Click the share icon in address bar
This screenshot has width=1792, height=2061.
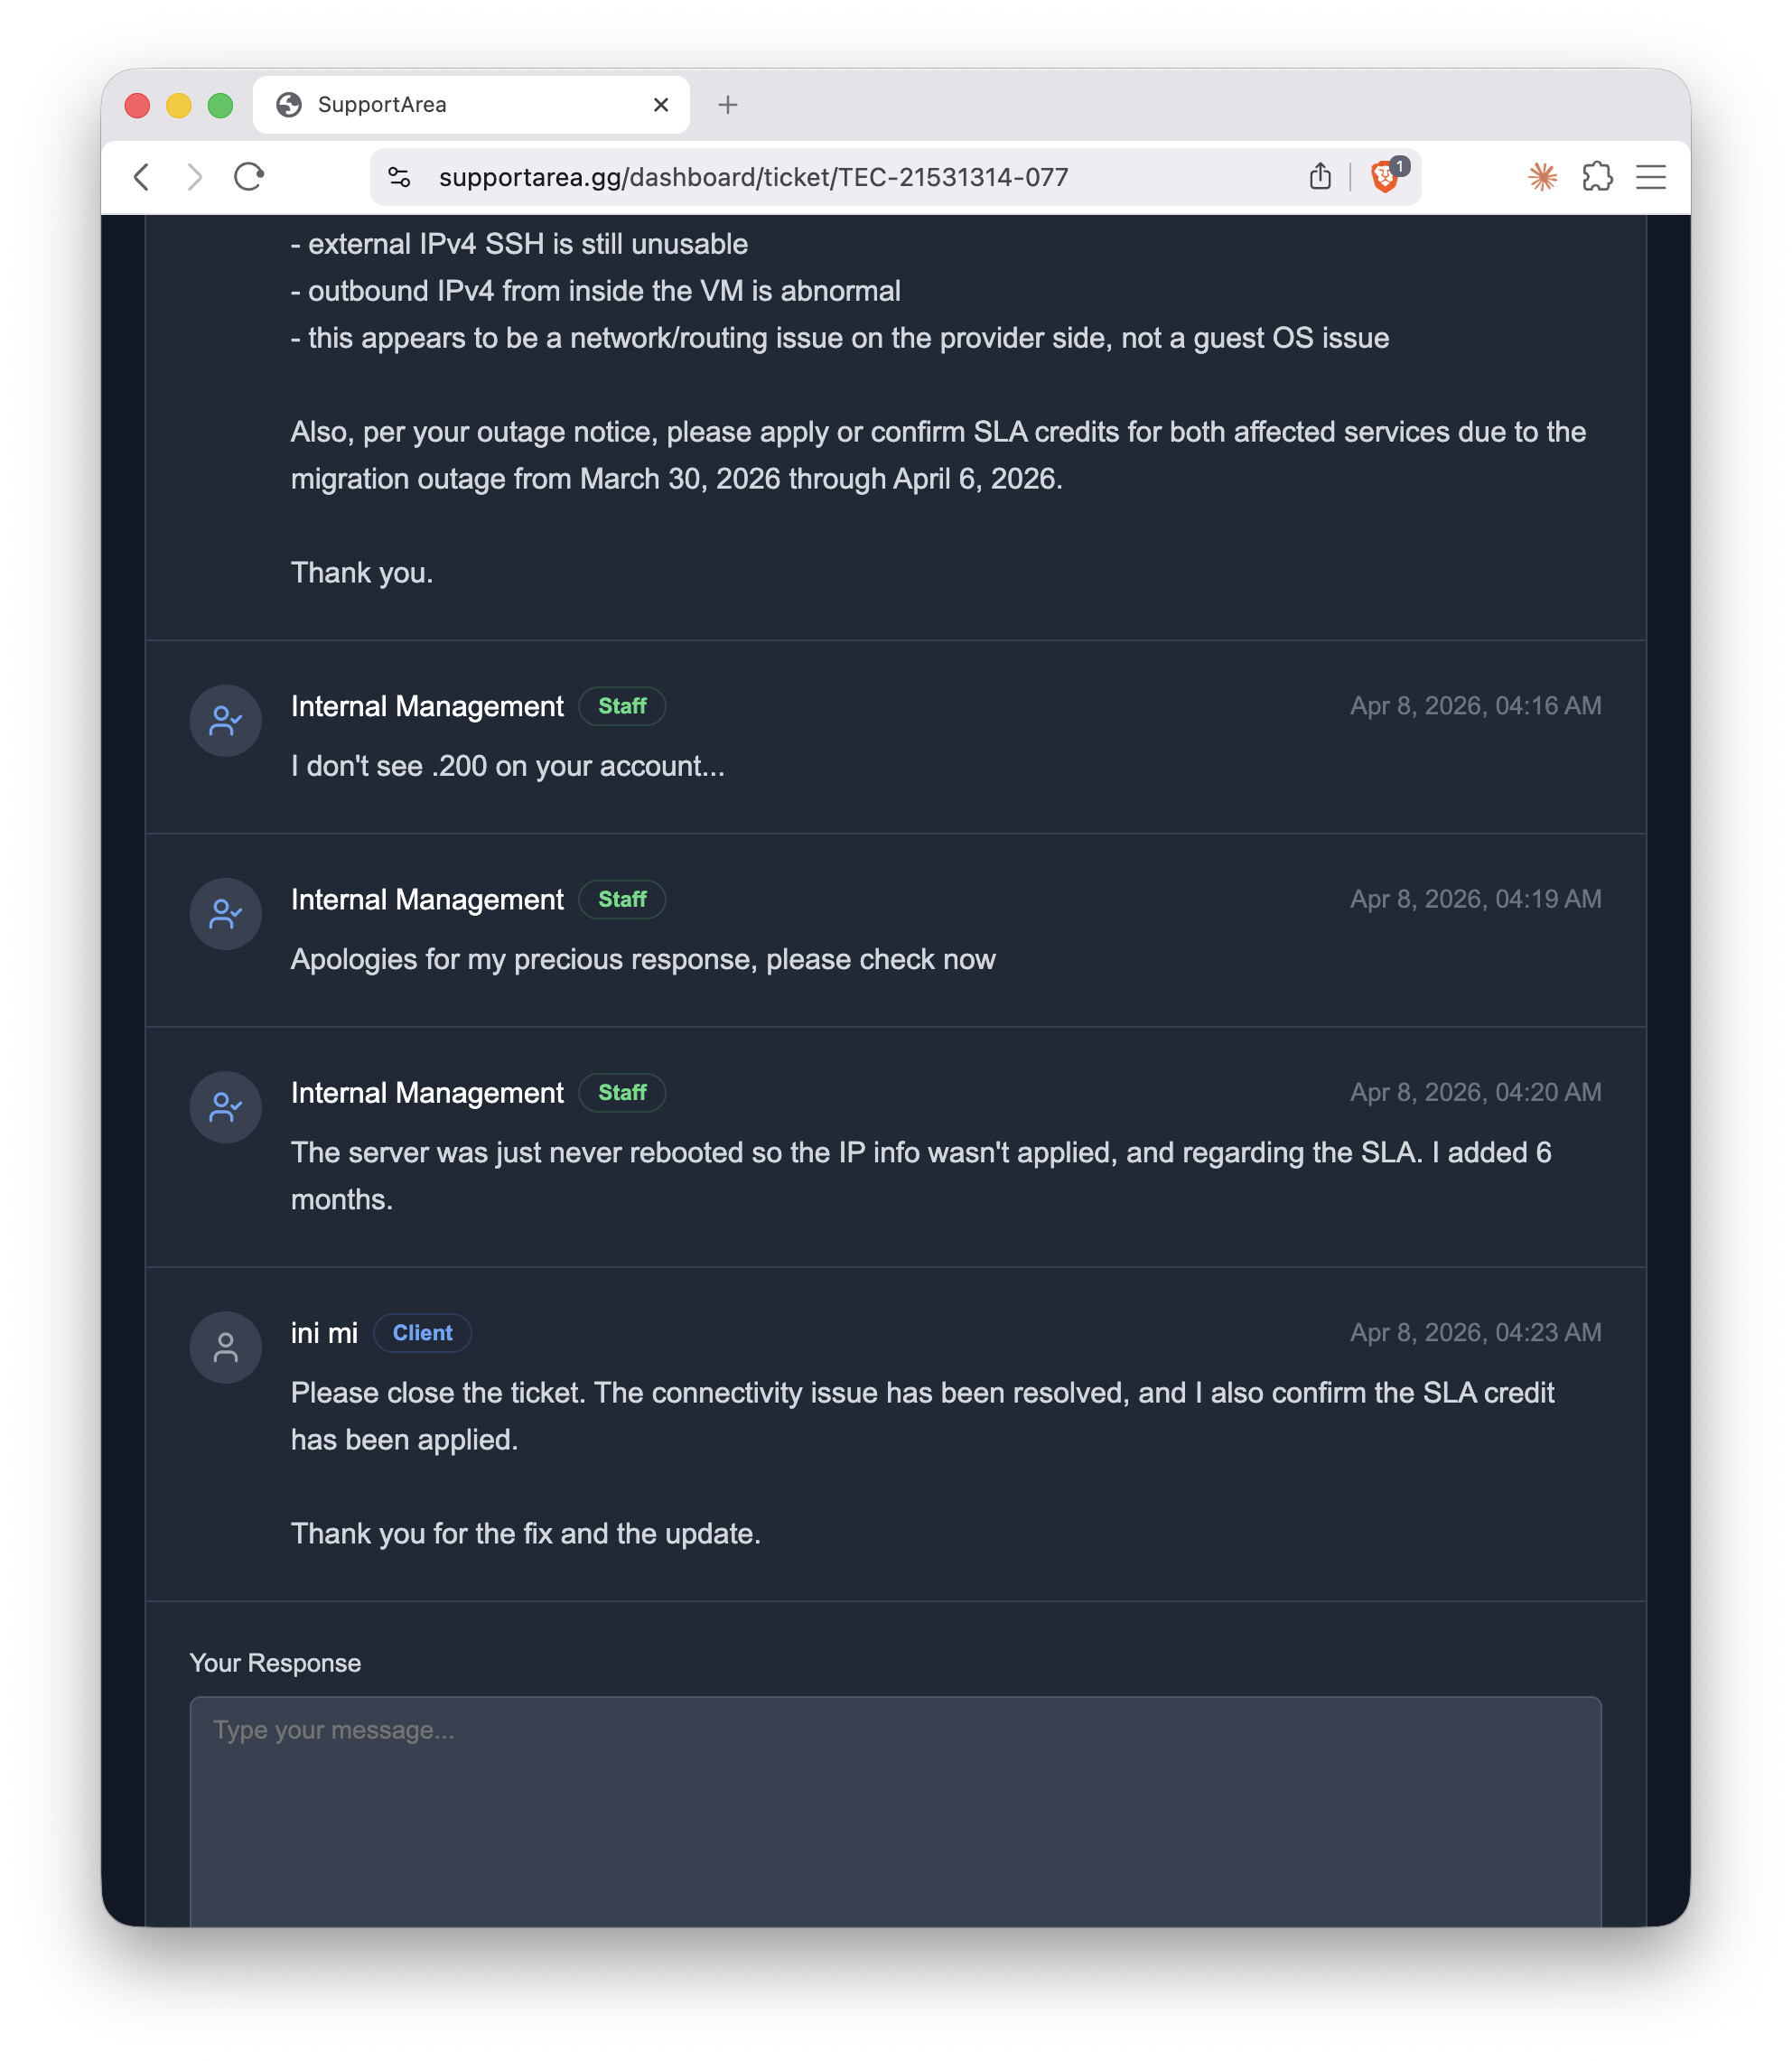pyautogui.click(x=1320, y=177)
